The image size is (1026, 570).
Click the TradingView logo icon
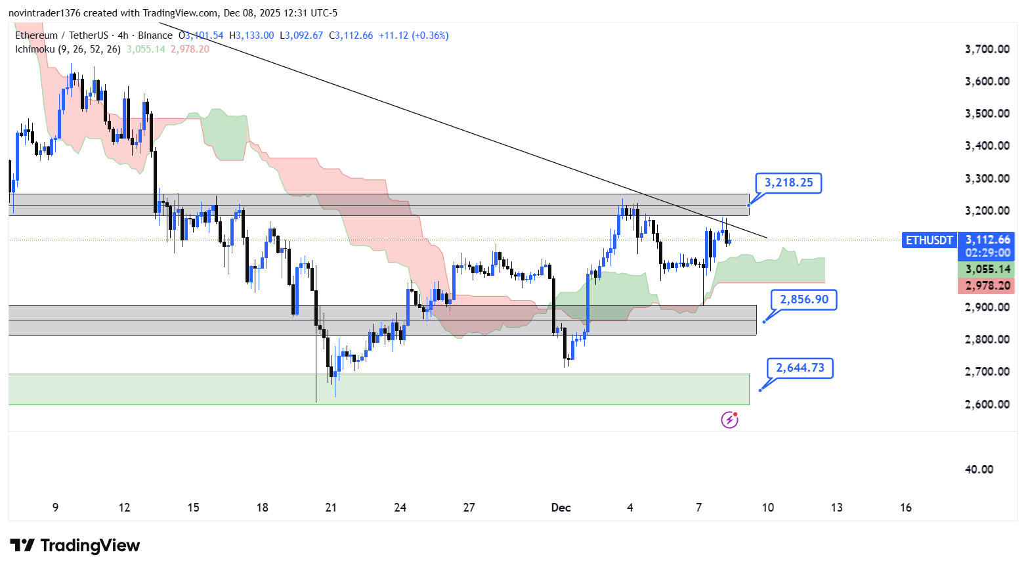coord(22,546)
